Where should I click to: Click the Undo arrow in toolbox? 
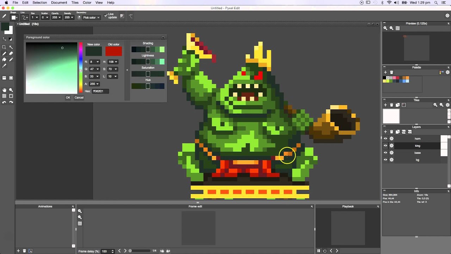pos(4,102)
